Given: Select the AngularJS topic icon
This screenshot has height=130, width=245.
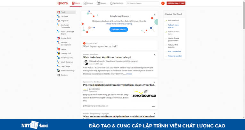Looking at the screenshot, I should pyautogui.click(x=59, y=21).
